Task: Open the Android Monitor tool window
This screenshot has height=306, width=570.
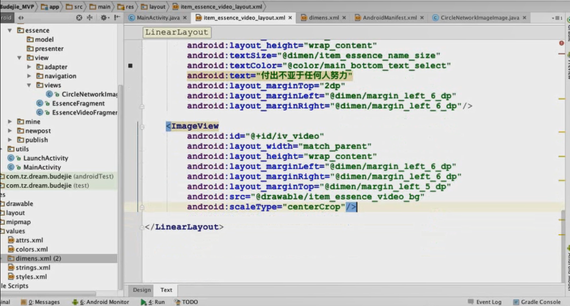Action: coord(101,302)
